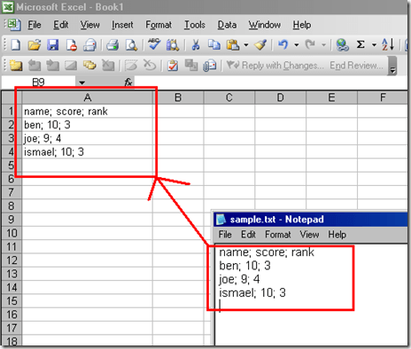
Task: Select column A header
Action: pyautogui.click(x=88, y=97)
